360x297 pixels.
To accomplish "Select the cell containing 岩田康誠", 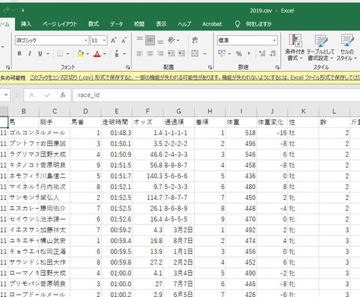I will tap(55, 144).
